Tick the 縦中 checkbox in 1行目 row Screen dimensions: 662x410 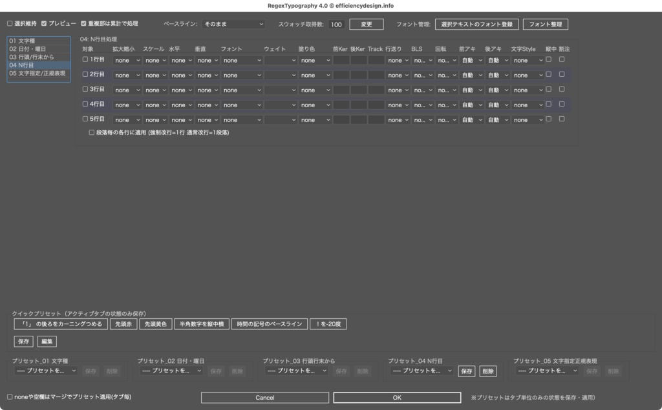548,59
